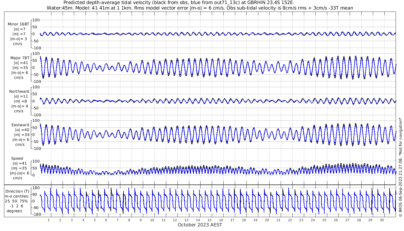The height and width of the screenshot is (231, 404).
Task: Click the 'Water:45m. Model: 41 41m' subtitle line
Action: [200, 8]
